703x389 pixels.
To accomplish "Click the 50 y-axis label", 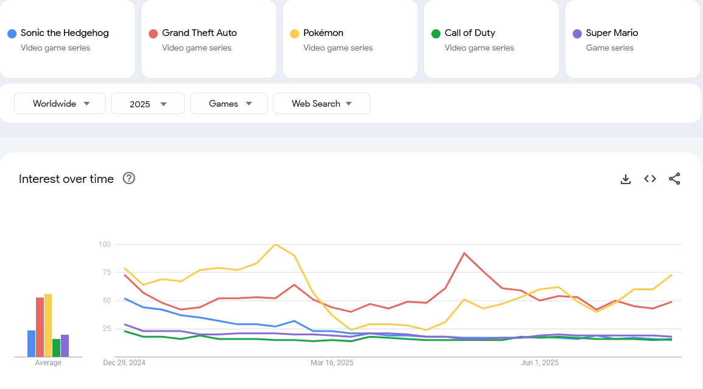I will (x=106, y=301).
